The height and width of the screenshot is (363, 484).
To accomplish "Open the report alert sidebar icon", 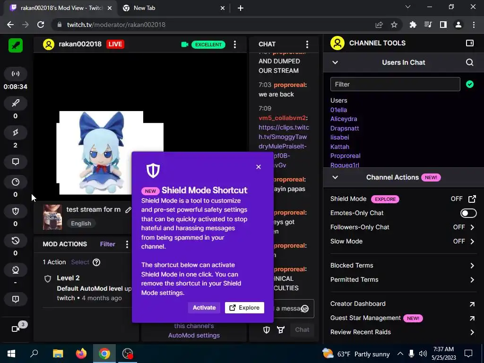I will 16,299.
